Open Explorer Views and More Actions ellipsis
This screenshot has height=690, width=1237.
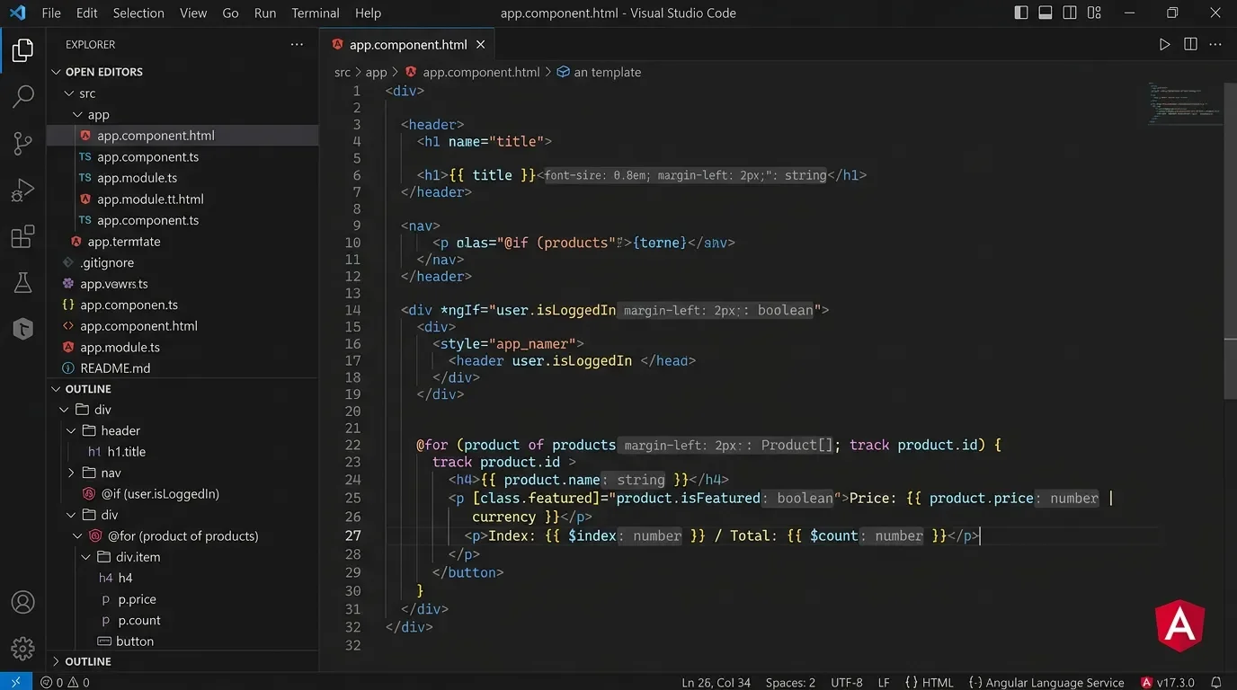click(x=297, y=44)
